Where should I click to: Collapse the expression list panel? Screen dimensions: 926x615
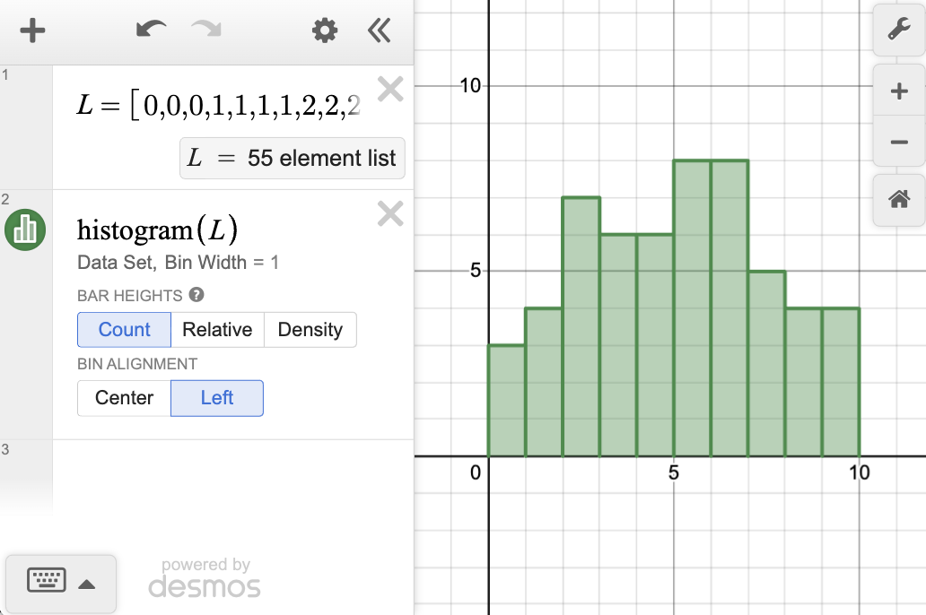pyautogui.click(x=380, y=31)
